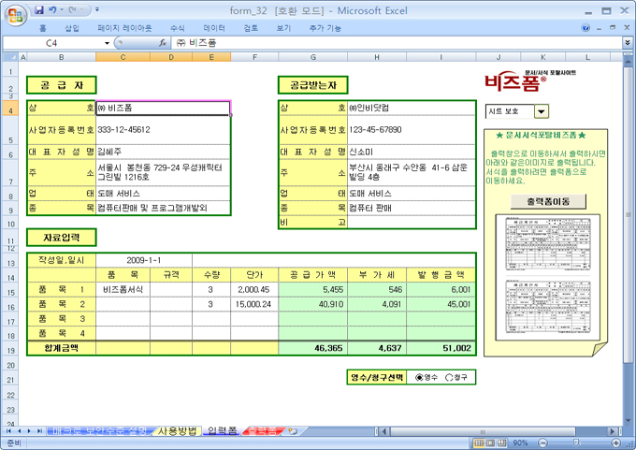This screenshot has height=450, width=636.
Task: Click the Office button logo
Action: 13,13
